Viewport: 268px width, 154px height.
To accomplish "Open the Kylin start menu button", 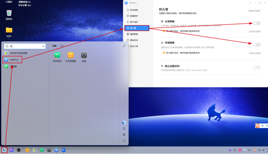I will (4, 150).
